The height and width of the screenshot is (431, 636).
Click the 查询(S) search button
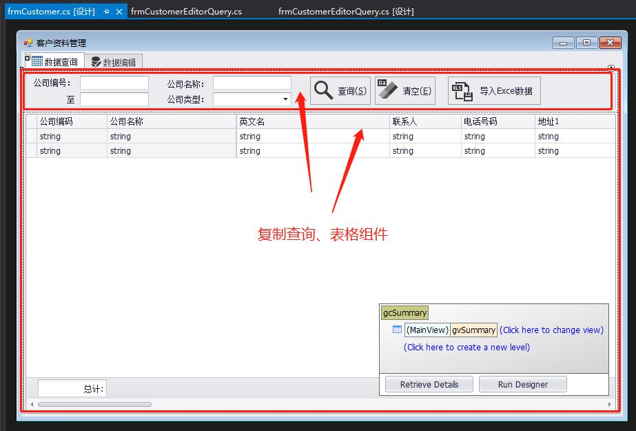point(340,90)
